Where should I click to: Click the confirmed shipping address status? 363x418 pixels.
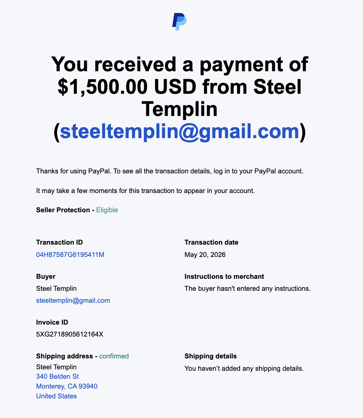point(114,356)
